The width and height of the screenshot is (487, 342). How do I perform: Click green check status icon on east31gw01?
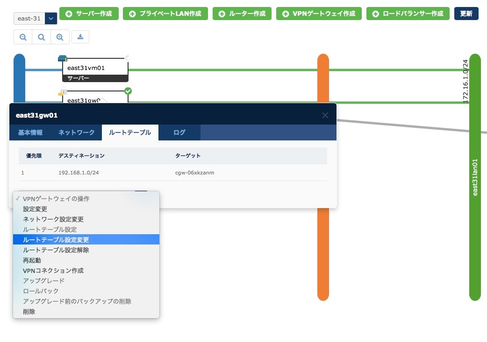pos(128,91)
